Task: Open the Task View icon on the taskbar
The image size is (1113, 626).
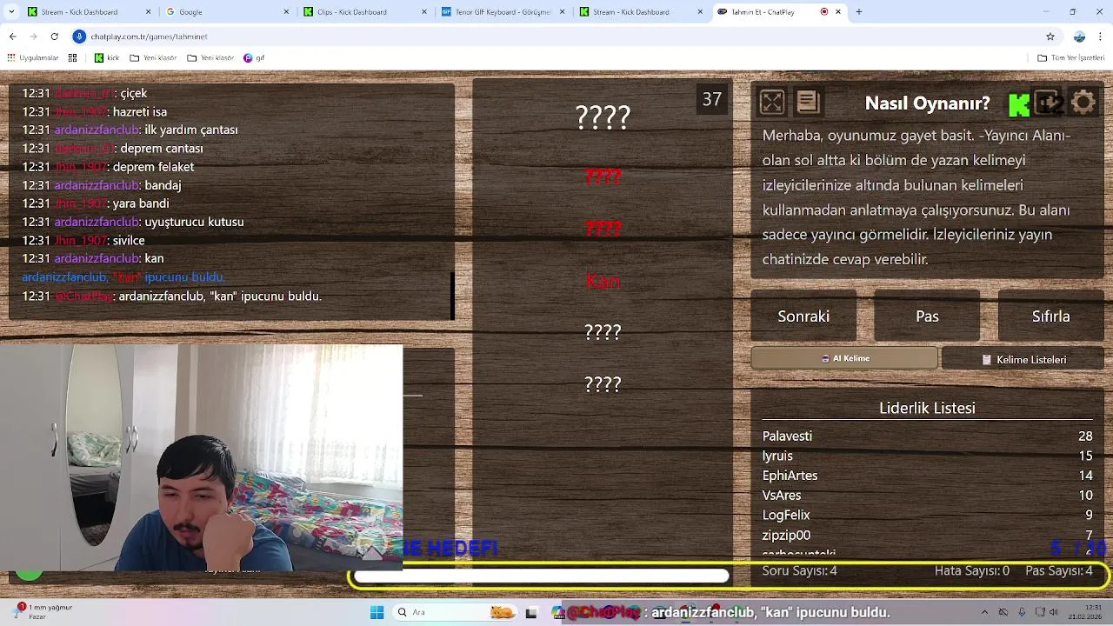Action: [x=531, y=613]
